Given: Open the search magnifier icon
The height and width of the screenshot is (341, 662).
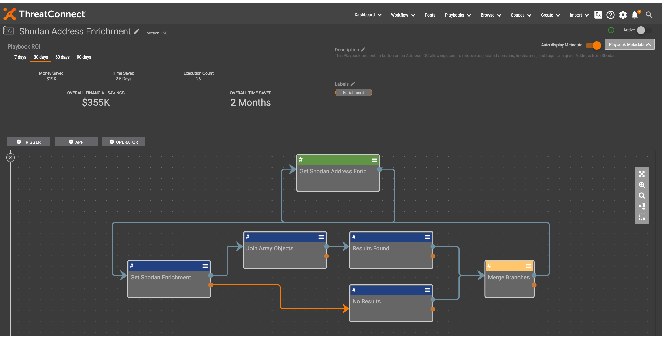Looking at the screenshot, I should tap(649, 15).
